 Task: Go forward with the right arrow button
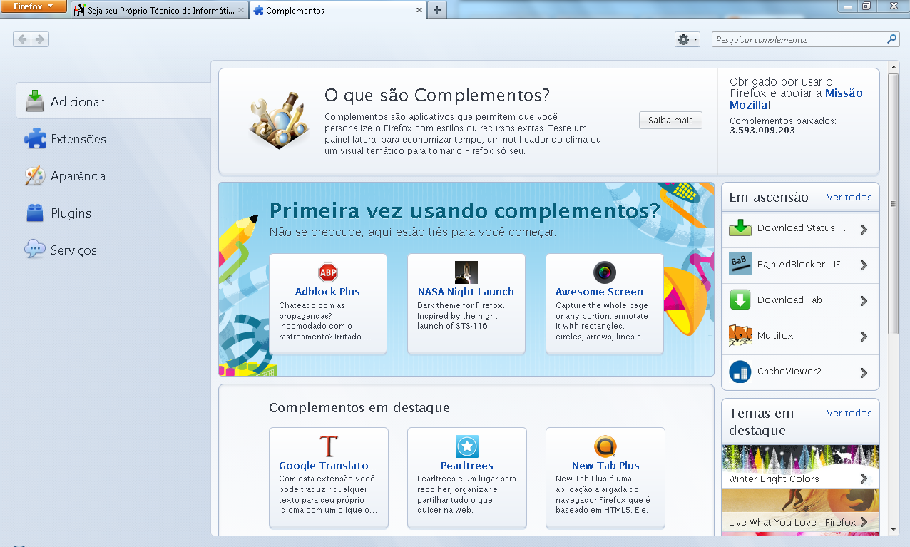pos(40,39)
